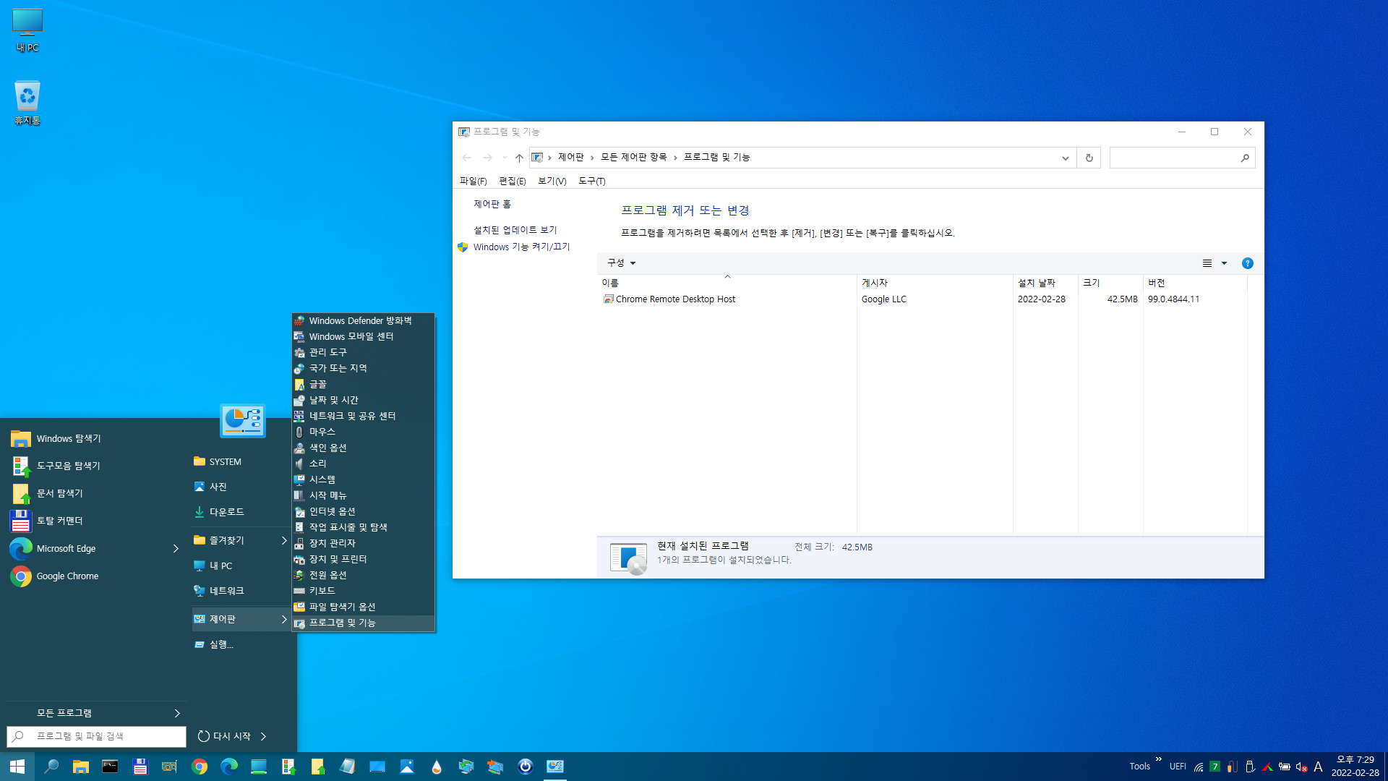Open SYSTEM folder in the Start menu
Viewport: 1388px width, 781px height.
click(240, 462)
